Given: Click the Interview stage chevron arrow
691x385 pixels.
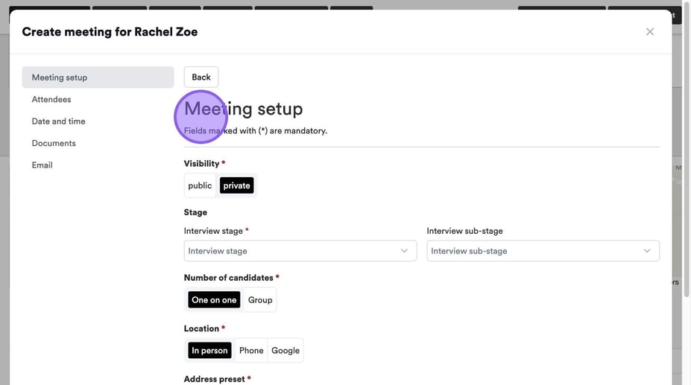Looking at the screenshot, I should coord(404,251).
